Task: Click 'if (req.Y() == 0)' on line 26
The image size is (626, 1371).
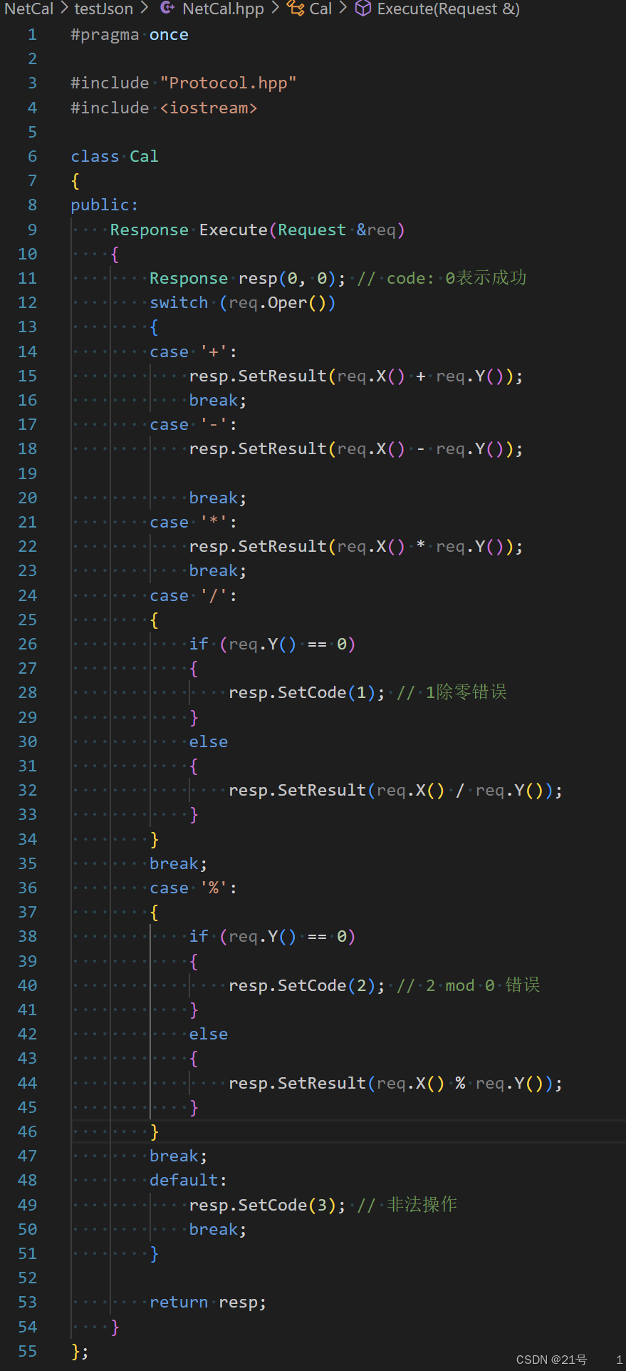Action: coord(272,645)
